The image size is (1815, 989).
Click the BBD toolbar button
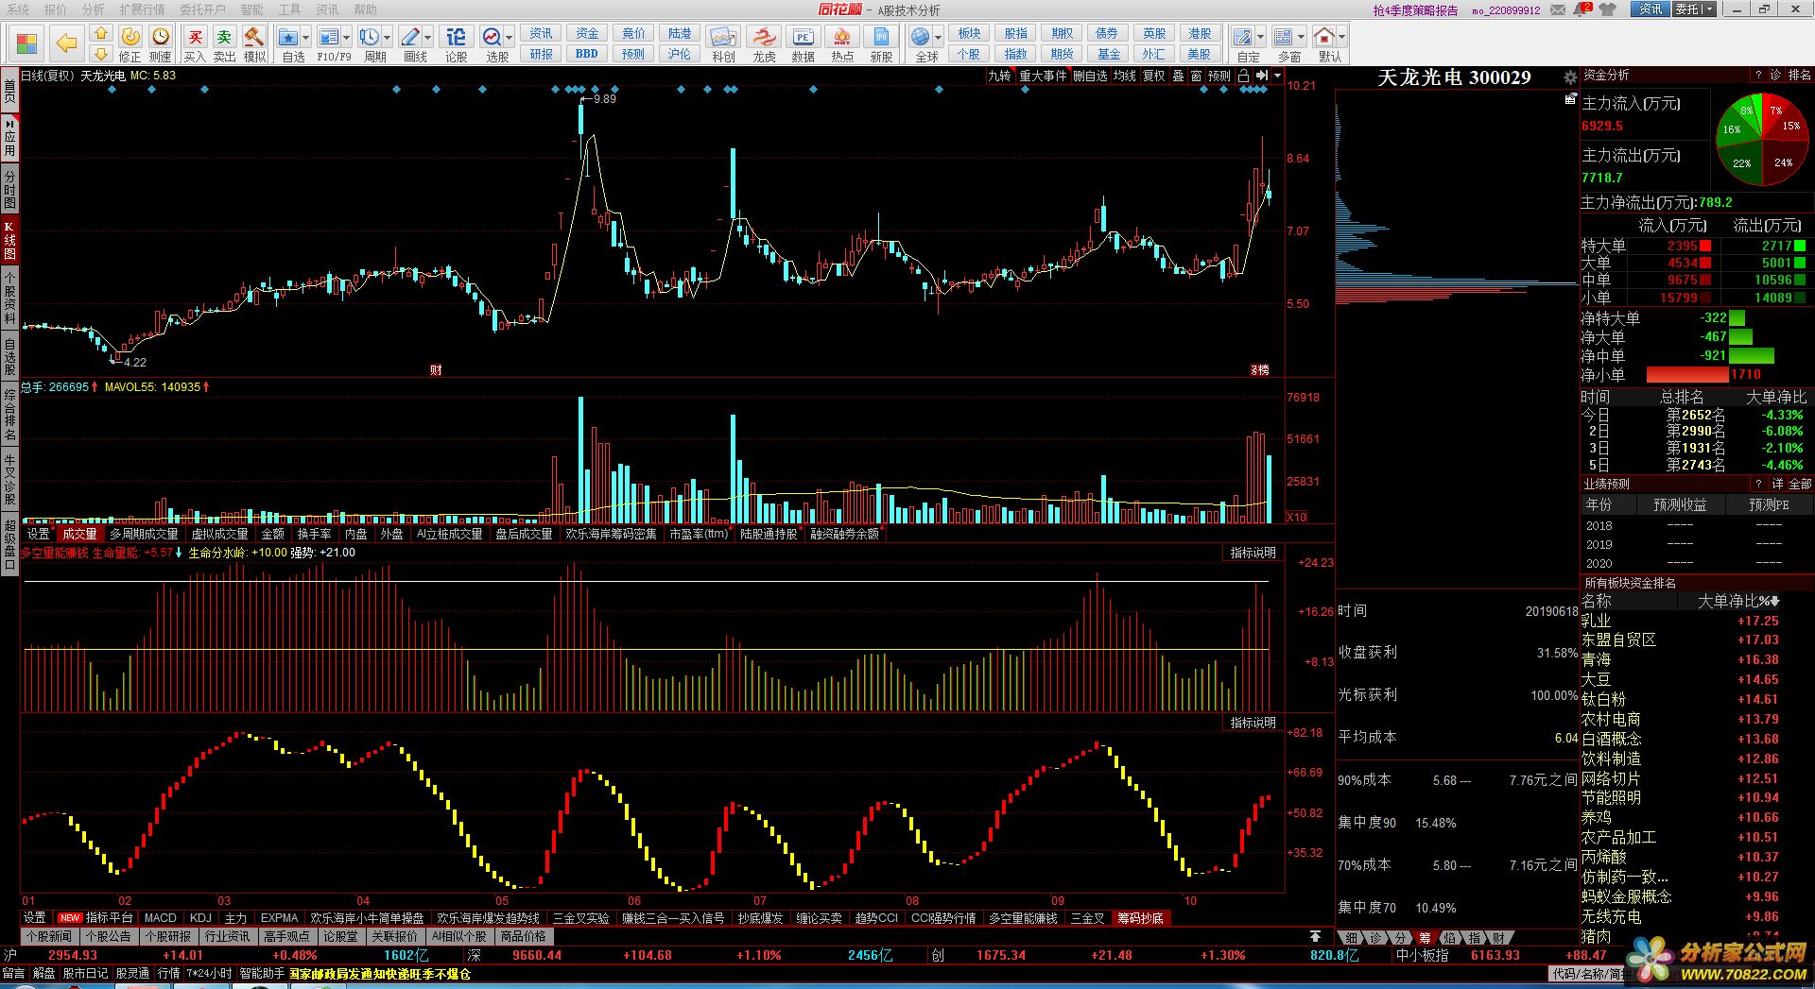point(586,54)
